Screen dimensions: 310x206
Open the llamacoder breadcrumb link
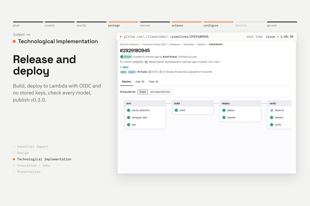188,44
